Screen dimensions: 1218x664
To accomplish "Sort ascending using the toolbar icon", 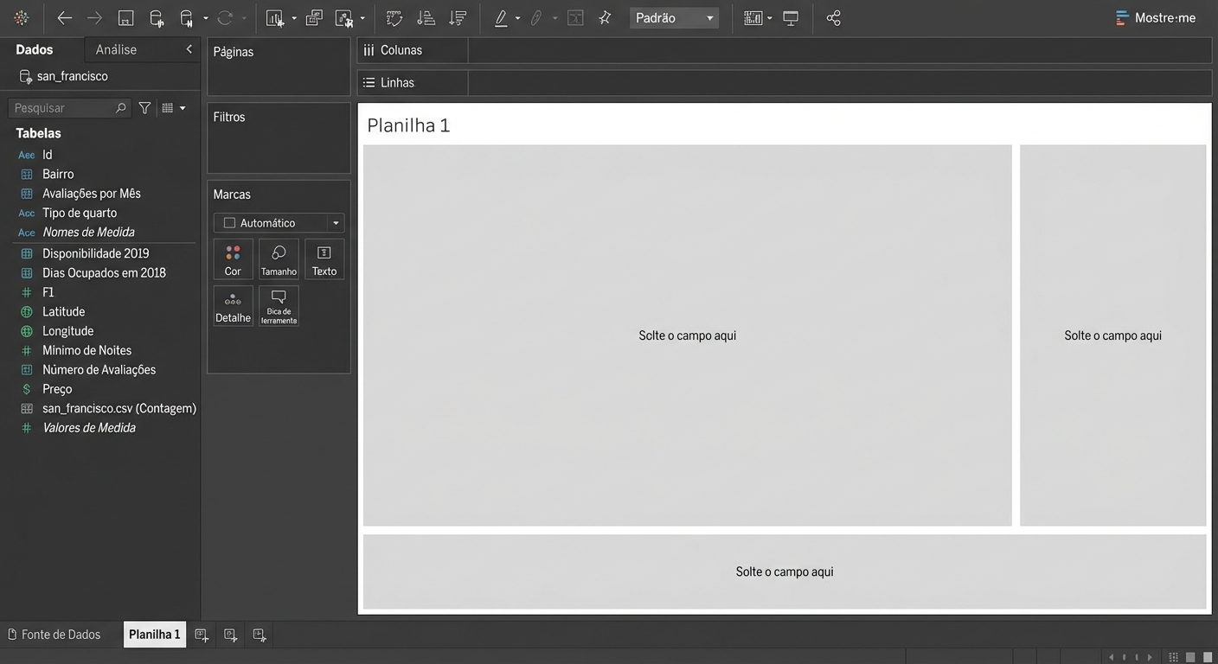I will click(426, 18).
